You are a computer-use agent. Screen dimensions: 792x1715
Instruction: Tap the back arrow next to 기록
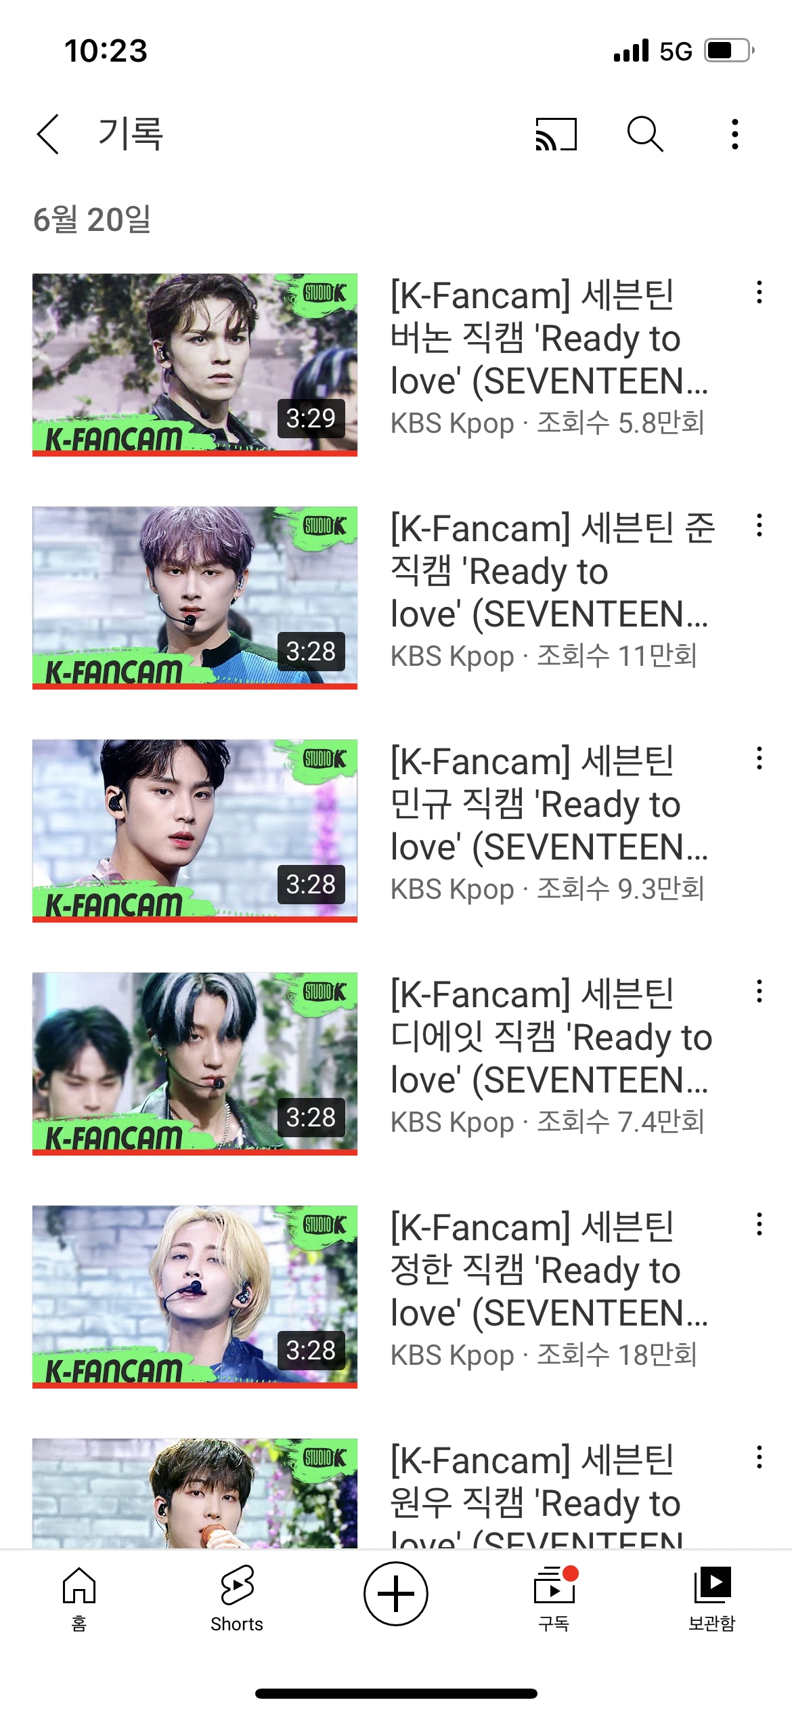(48, 134)
